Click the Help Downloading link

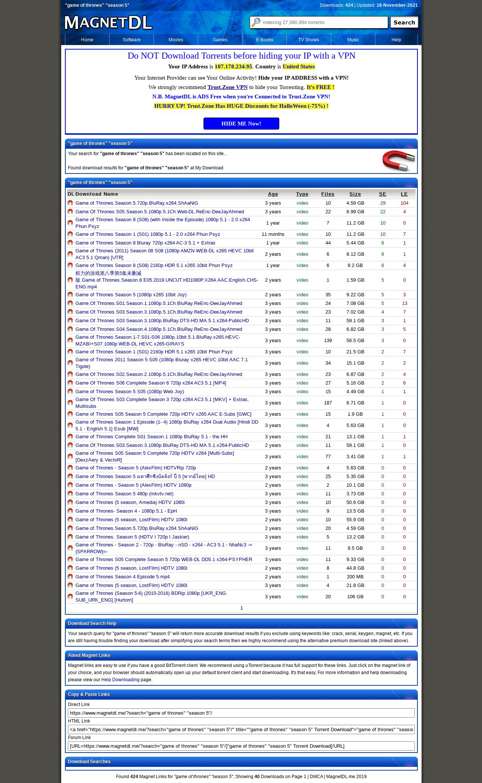point(120,680)
